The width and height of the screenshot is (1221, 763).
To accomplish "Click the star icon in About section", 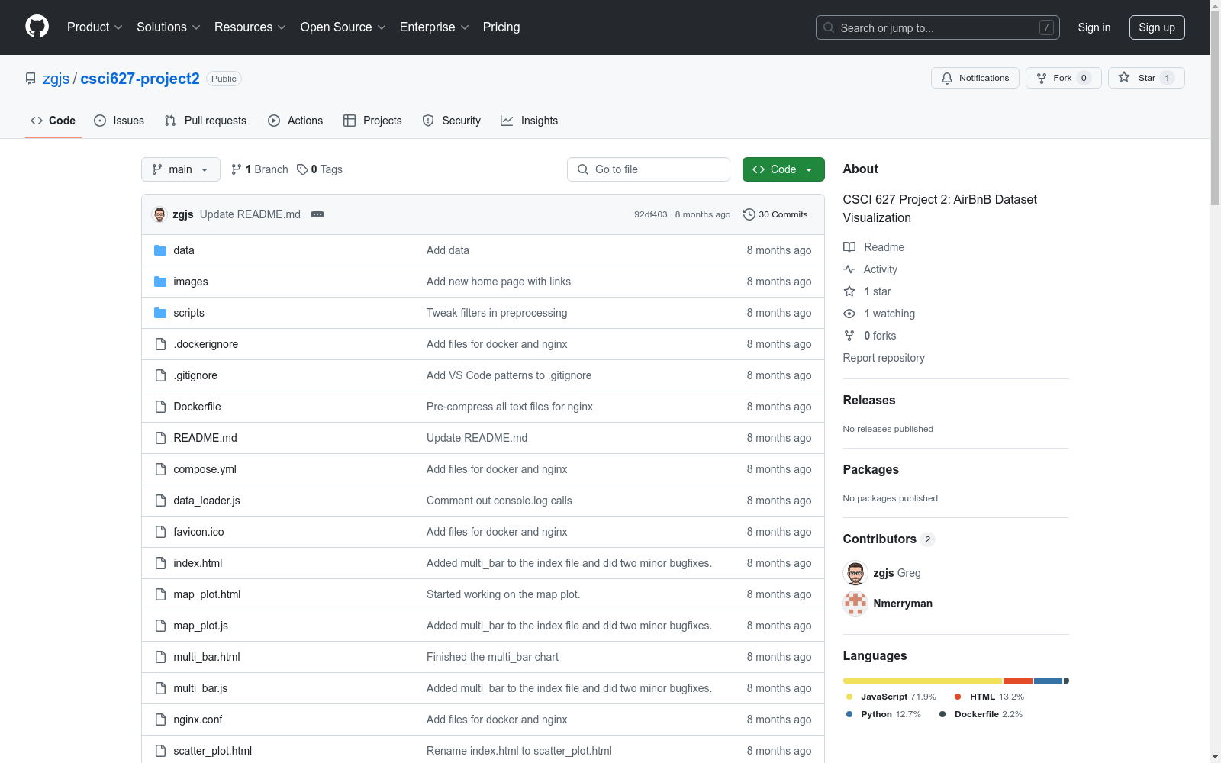I will (849, 291).
